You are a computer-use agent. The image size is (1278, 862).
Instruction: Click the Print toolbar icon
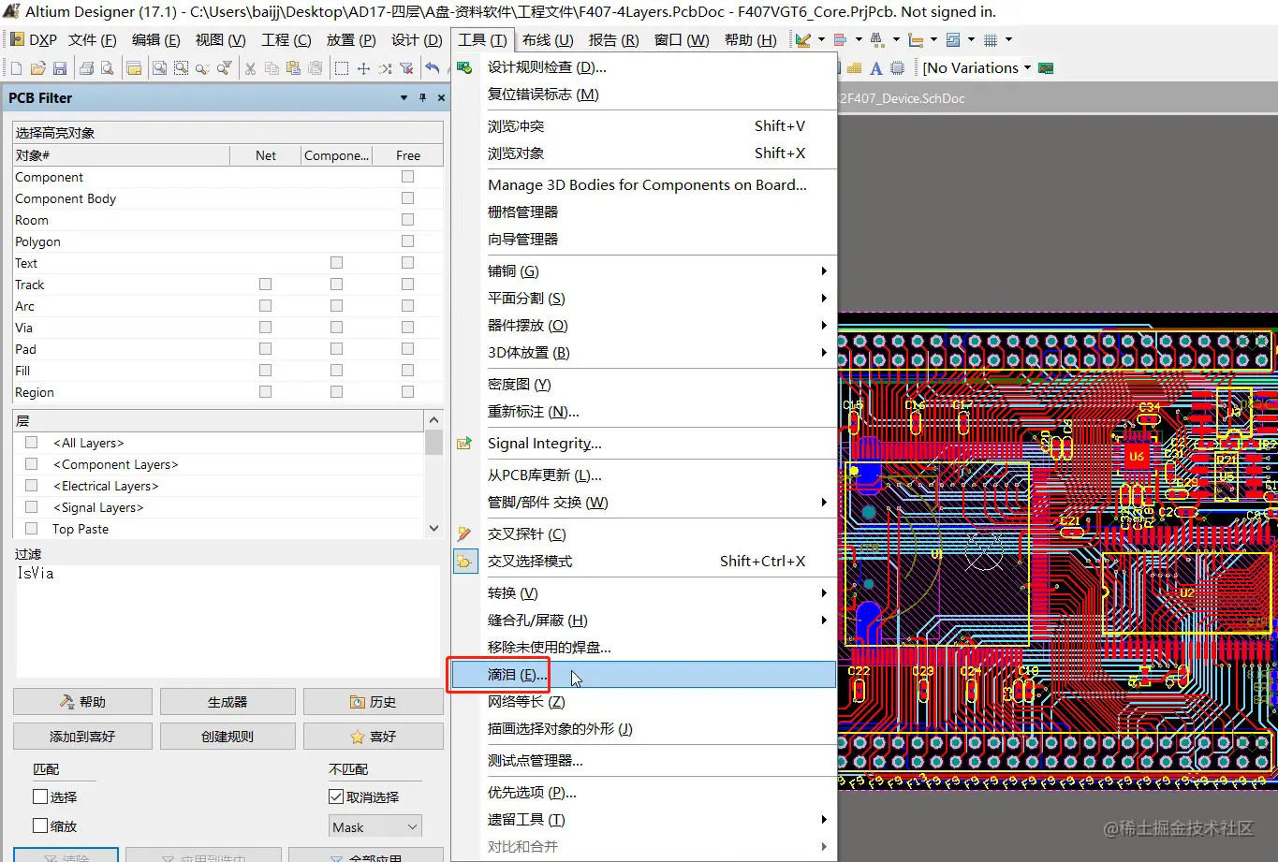click(x=86, y=68)
